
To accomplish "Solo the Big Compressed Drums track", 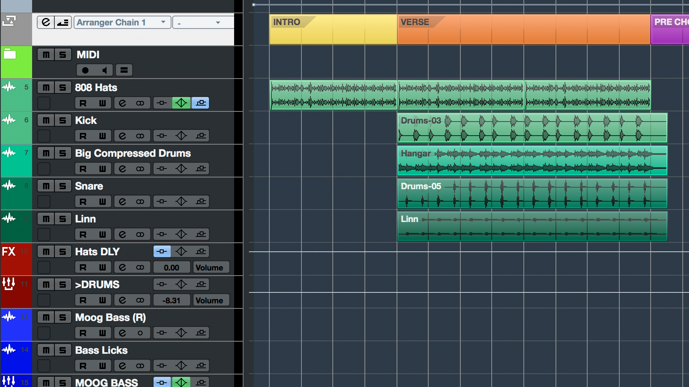I will coord(63,153).
